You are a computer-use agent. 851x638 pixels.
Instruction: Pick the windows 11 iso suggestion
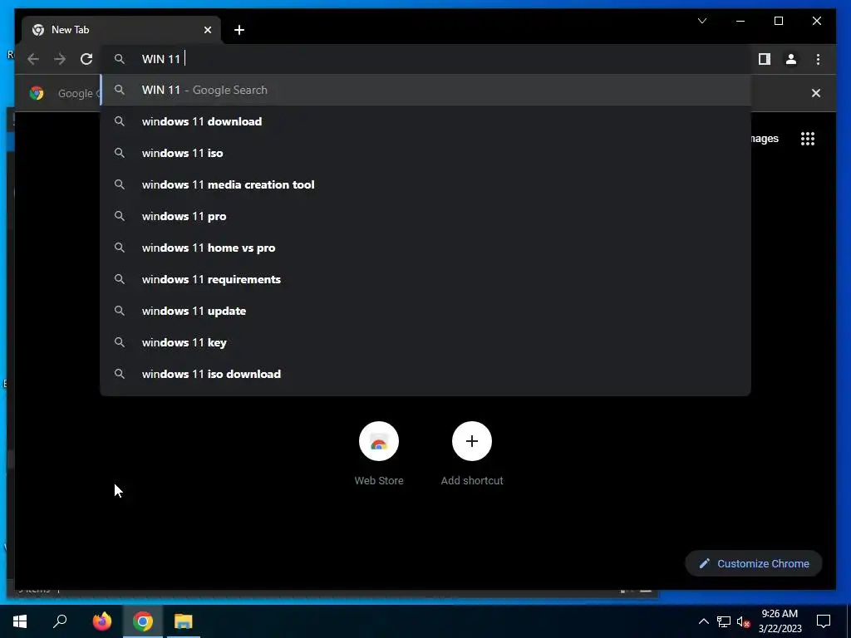(426, 153)
